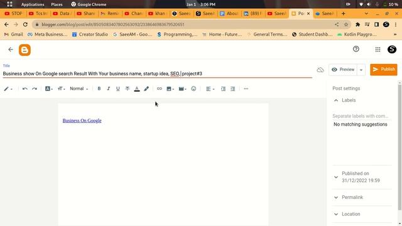Click the Chrome address bar URL

tap(113, 24)
